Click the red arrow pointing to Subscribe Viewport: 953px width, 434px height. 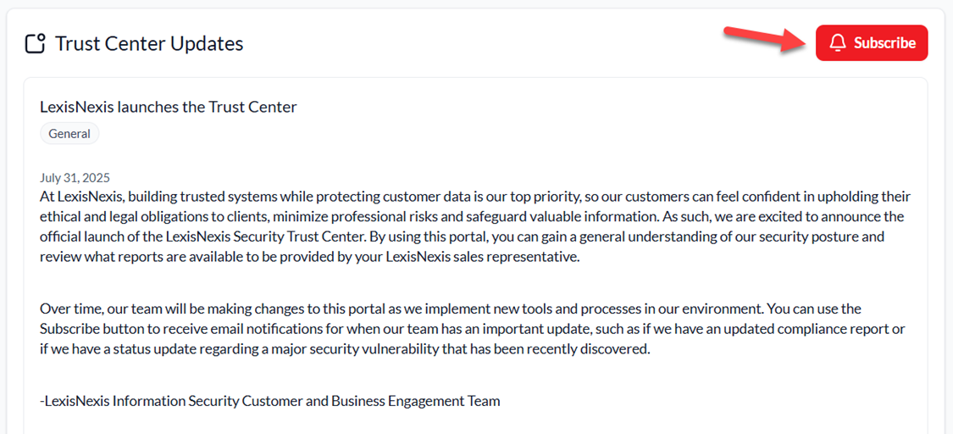[x=762, y=39]
